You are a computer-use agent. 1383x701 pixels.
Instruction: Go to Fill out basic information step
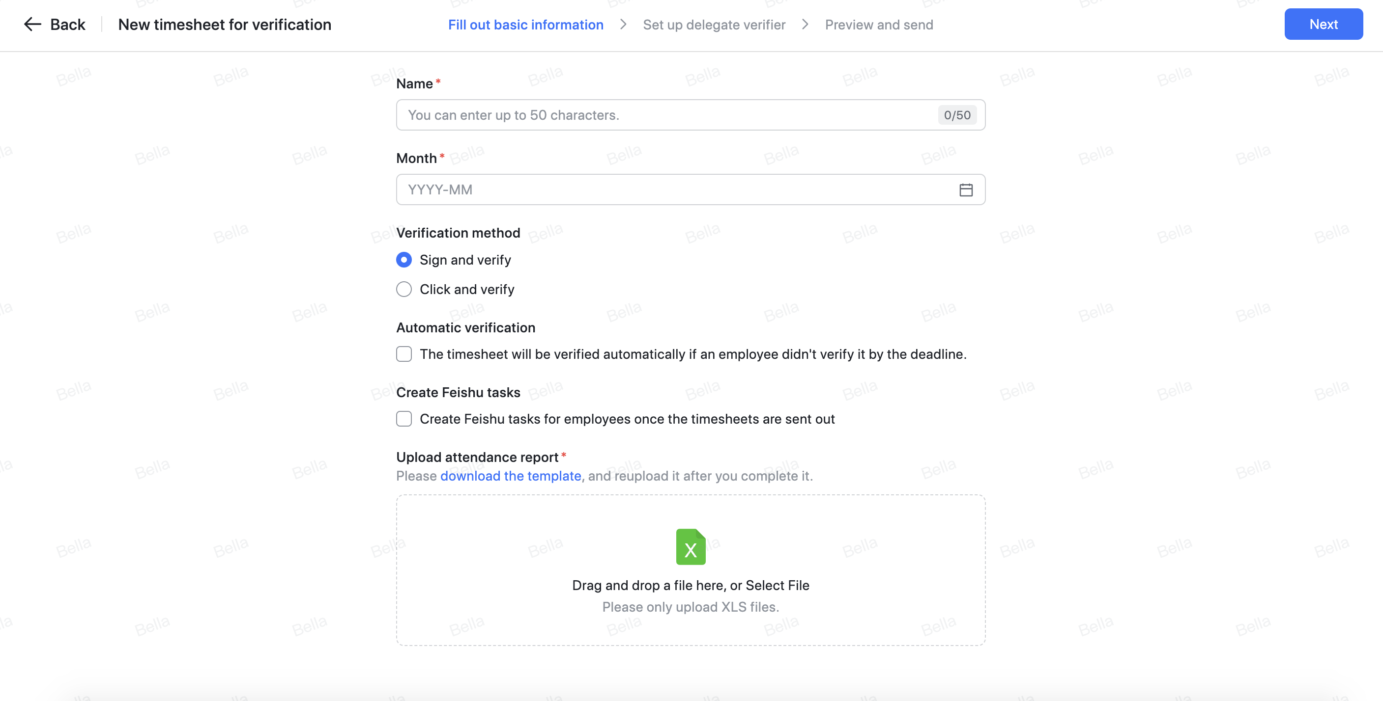click(x=524, y=25)
